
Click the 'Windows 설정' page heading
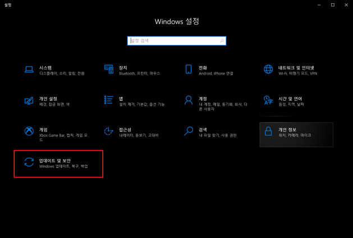177,22
